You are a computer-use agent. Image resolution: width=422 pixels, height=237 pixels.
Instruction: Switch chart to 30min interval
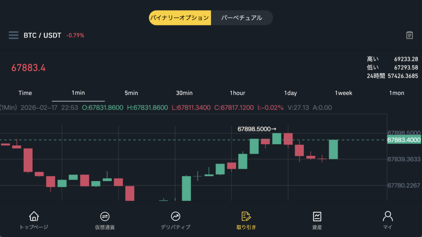tap(184, 93)
